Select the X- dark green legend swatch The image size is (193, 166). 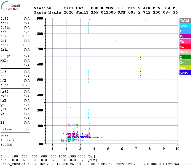[185, 57]
